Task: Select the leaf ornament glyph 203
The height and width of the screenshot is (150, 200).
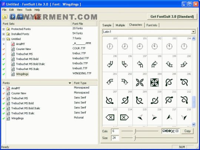Action: tap(140, 82)
